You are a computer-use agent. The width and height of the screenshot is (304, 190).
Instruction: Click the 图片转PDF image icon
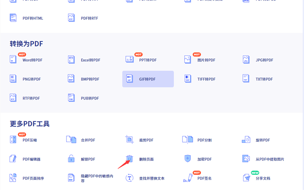pyautogui.click(x=188, y=60)
